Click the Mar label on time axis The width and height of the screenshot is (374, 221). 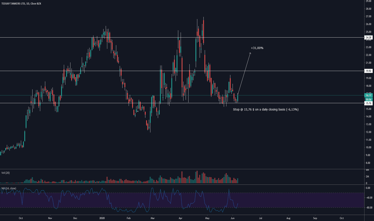(x=152, y=218)
